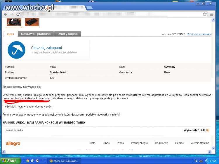Click the oferta nr 3234281515 text

174,34
